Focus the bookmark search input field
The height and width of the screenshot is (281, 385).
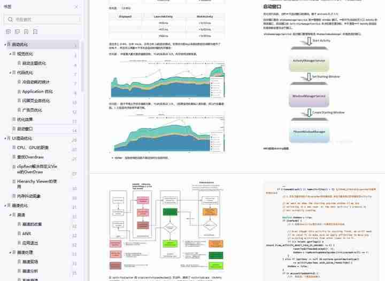[42, 19]
